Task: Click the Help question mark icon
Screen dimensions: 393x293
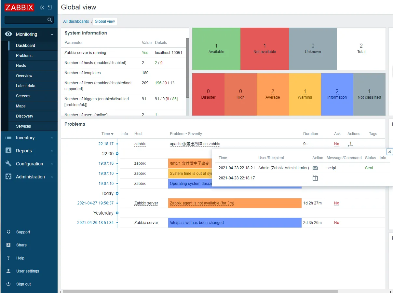Action: tap(8, 258)
